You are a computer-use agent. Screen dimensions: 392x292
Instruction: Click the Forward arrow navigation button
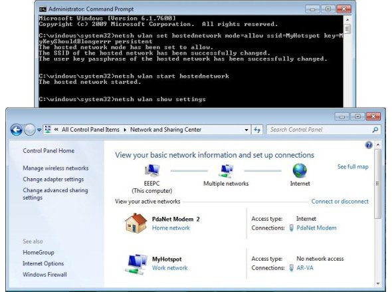29,130
